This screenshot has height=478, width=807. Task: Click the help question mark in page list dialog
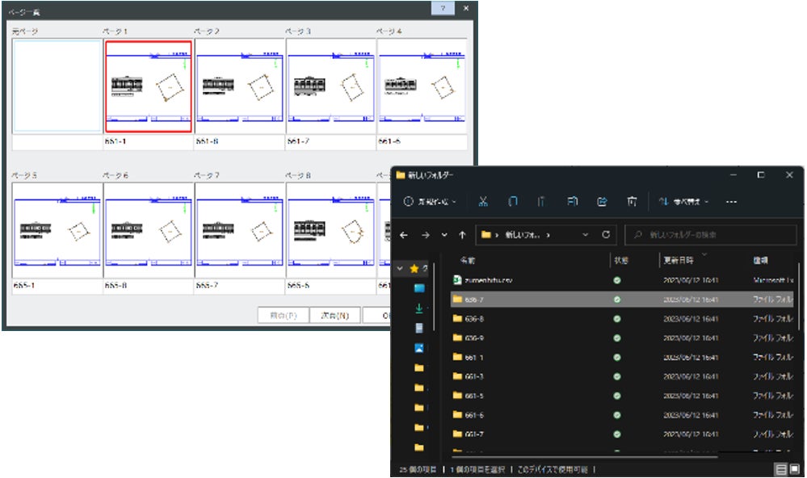443,8
